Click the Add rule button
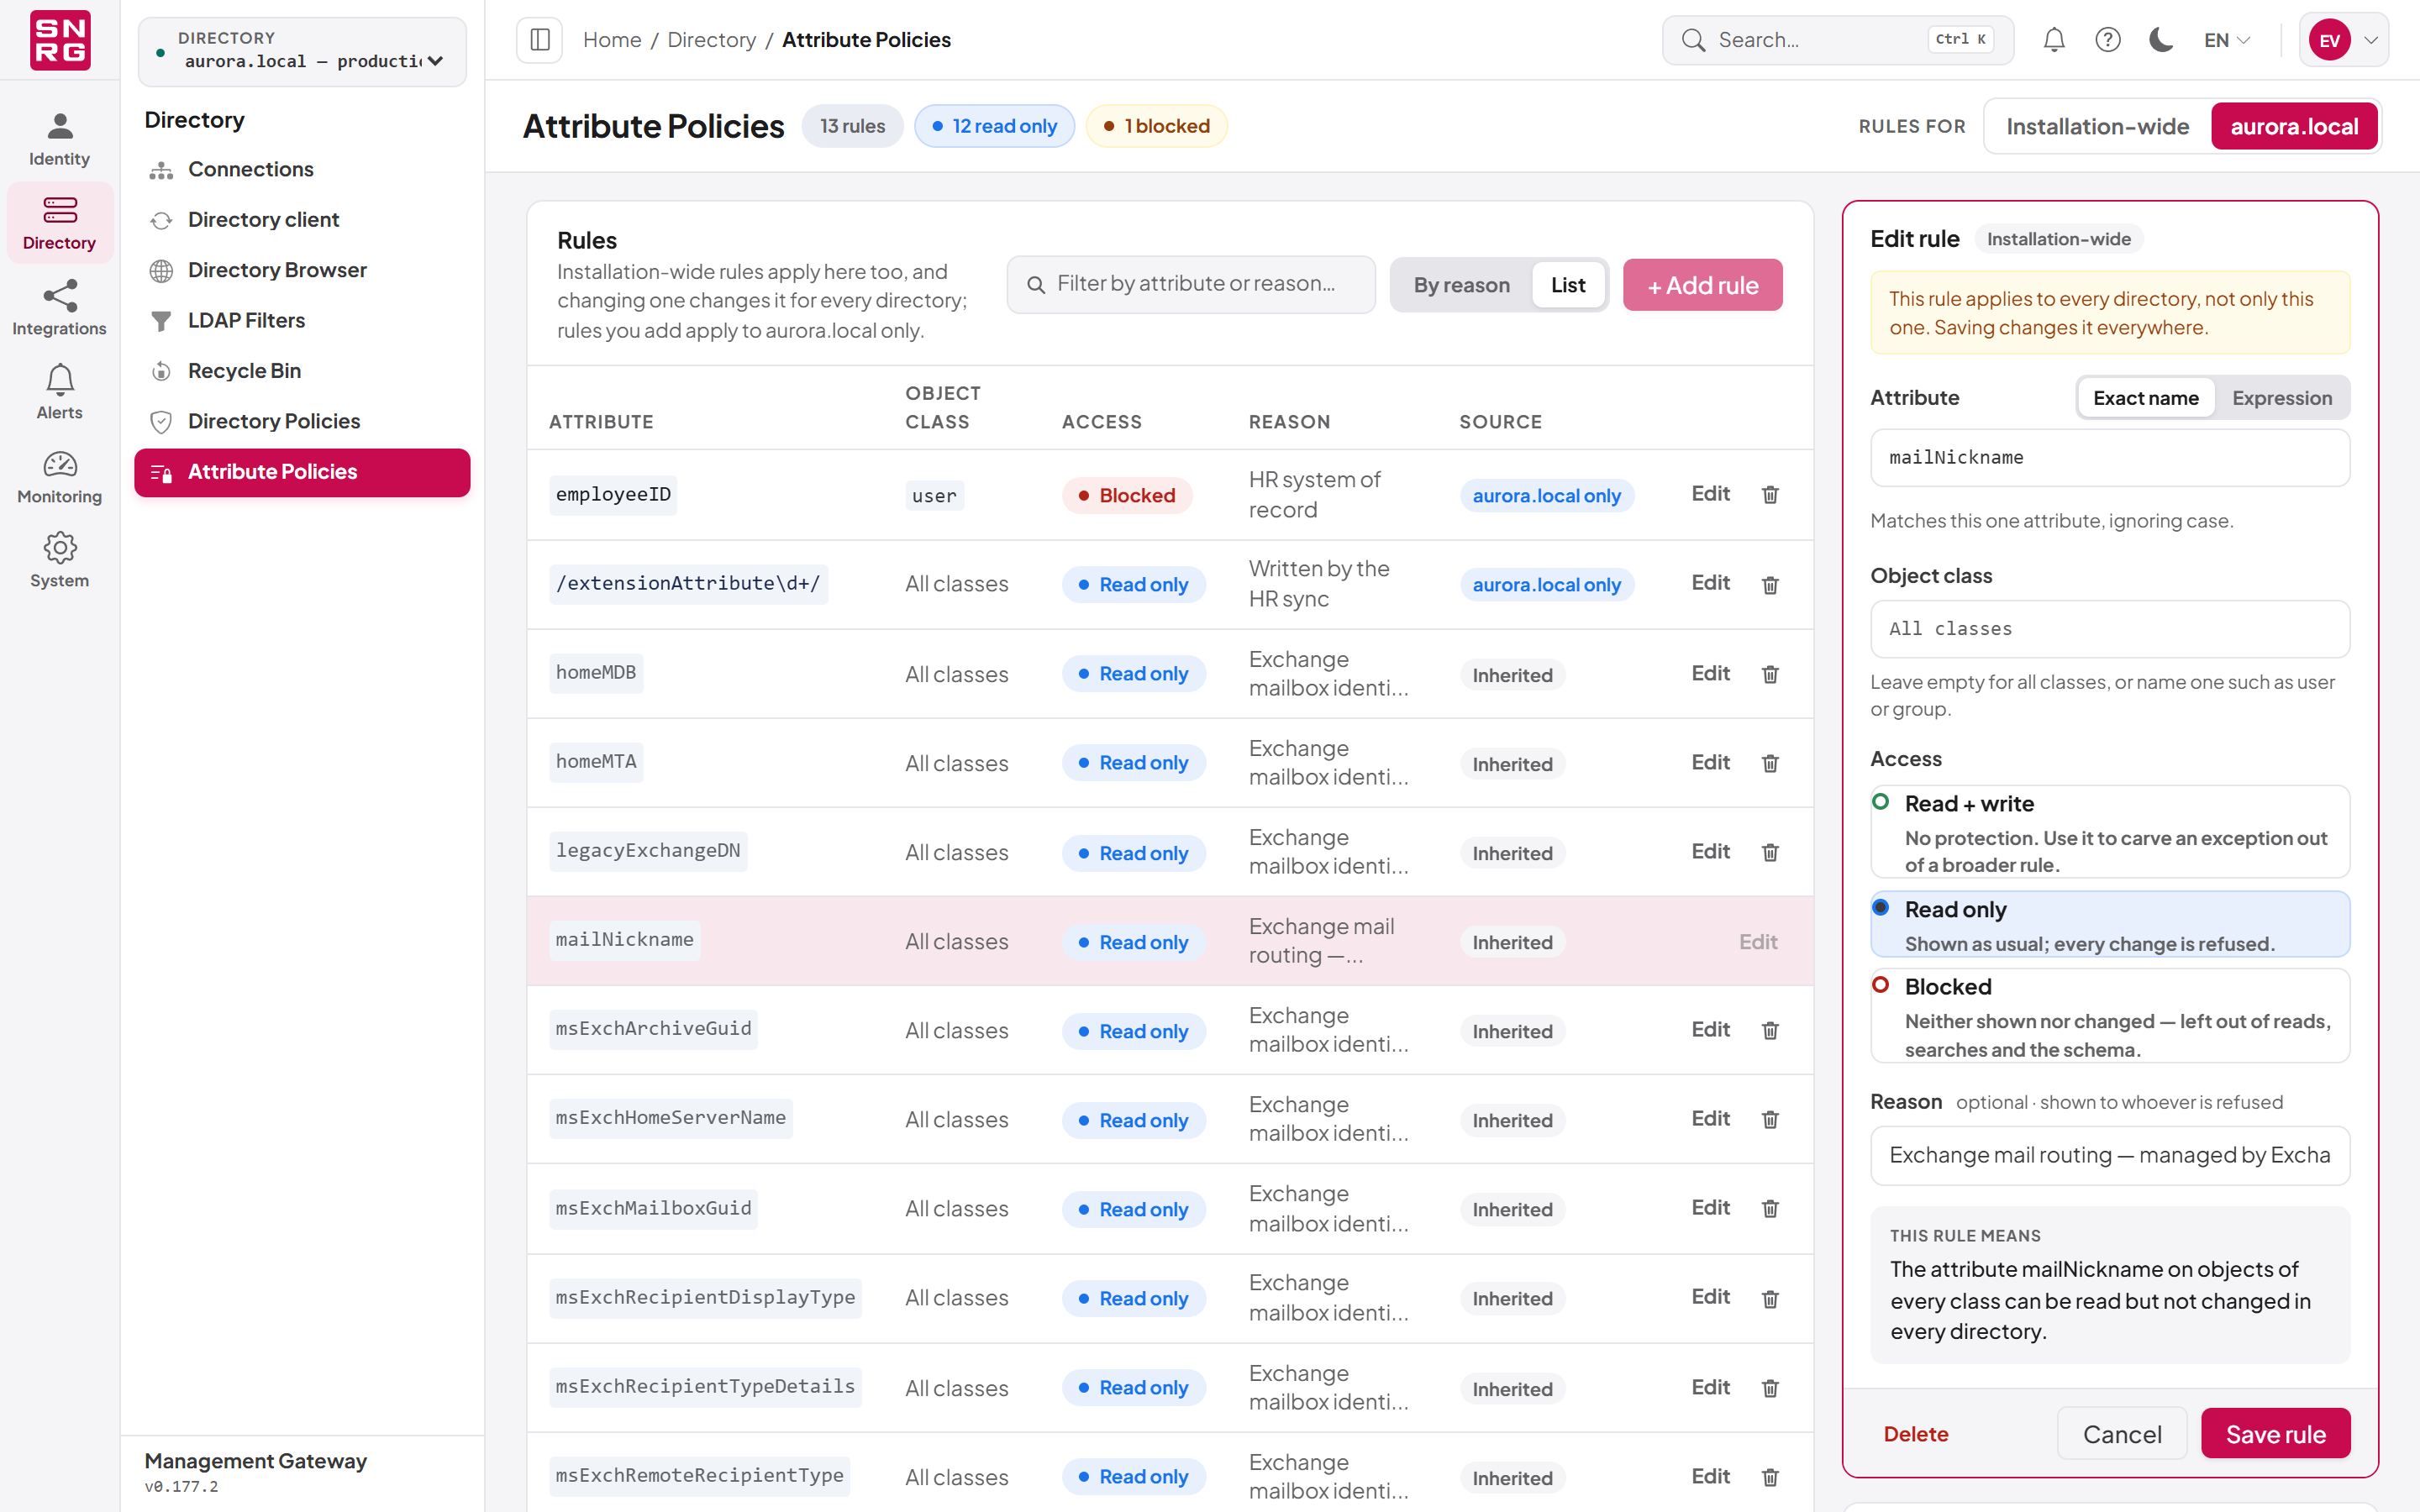 [1702, 285]
